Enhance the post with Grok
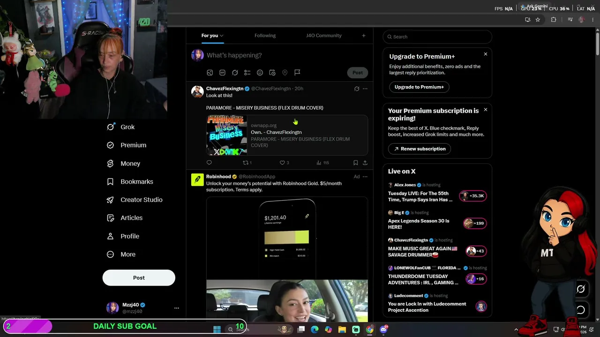600x337 pixels. (x=235, y=73)
